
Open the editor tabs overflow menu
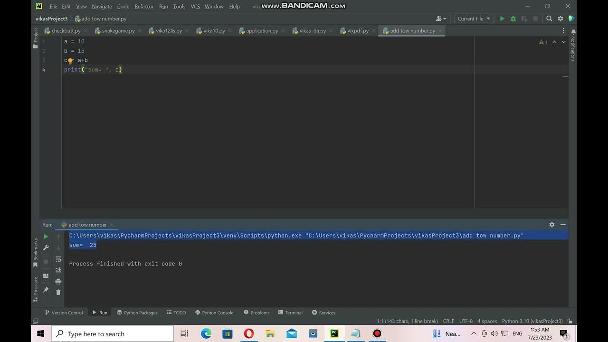564,30
